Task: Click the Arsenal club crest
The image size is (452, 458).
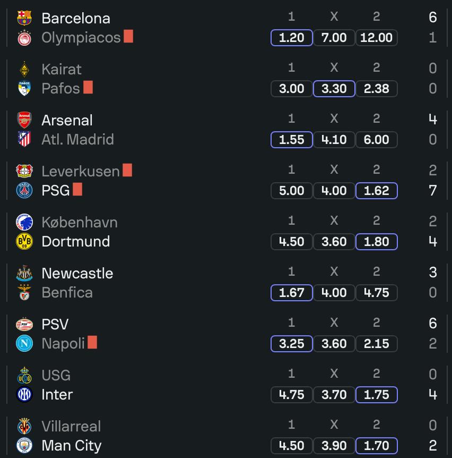Action: coord(24,120)
